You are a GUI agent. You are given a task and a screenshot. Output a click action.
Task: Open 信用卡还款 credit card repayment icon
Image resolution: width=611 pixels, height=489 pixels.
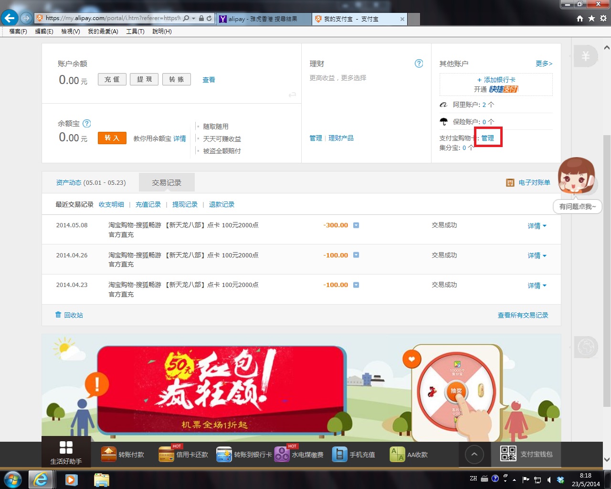166,454
